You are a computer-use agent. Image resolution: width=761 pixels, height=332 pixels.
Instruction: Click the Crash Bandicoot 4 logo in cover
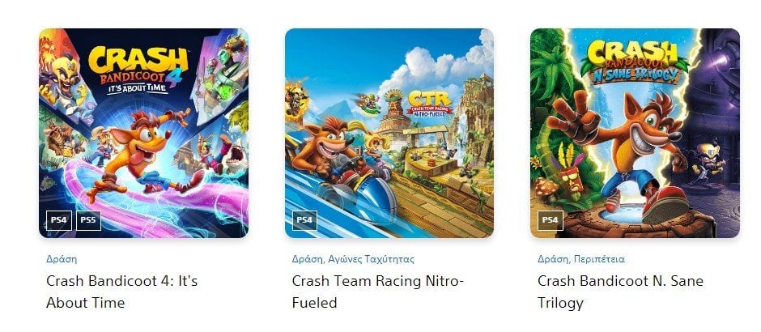(138, 70)
